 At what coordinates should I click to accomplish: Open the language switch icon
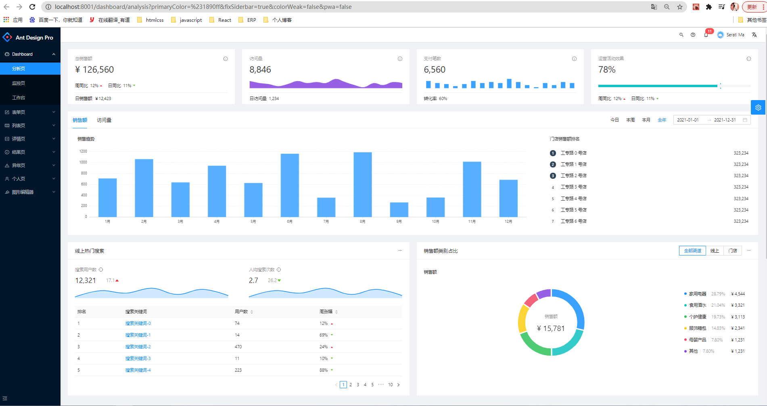point(754,35)
